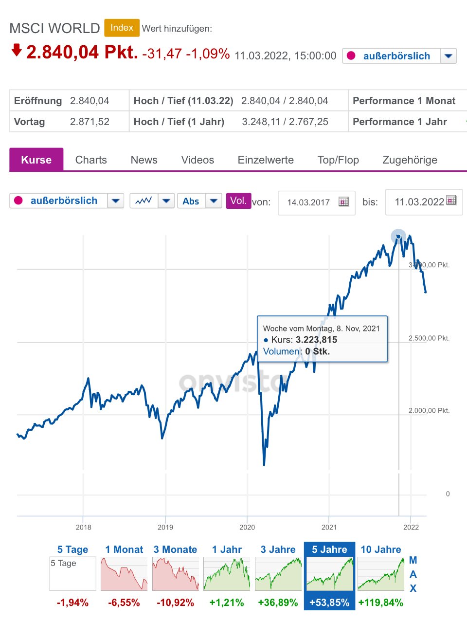Toggle the Vol. volume button
The height and width of the screenshot is (622, 467).
[238, 201]
